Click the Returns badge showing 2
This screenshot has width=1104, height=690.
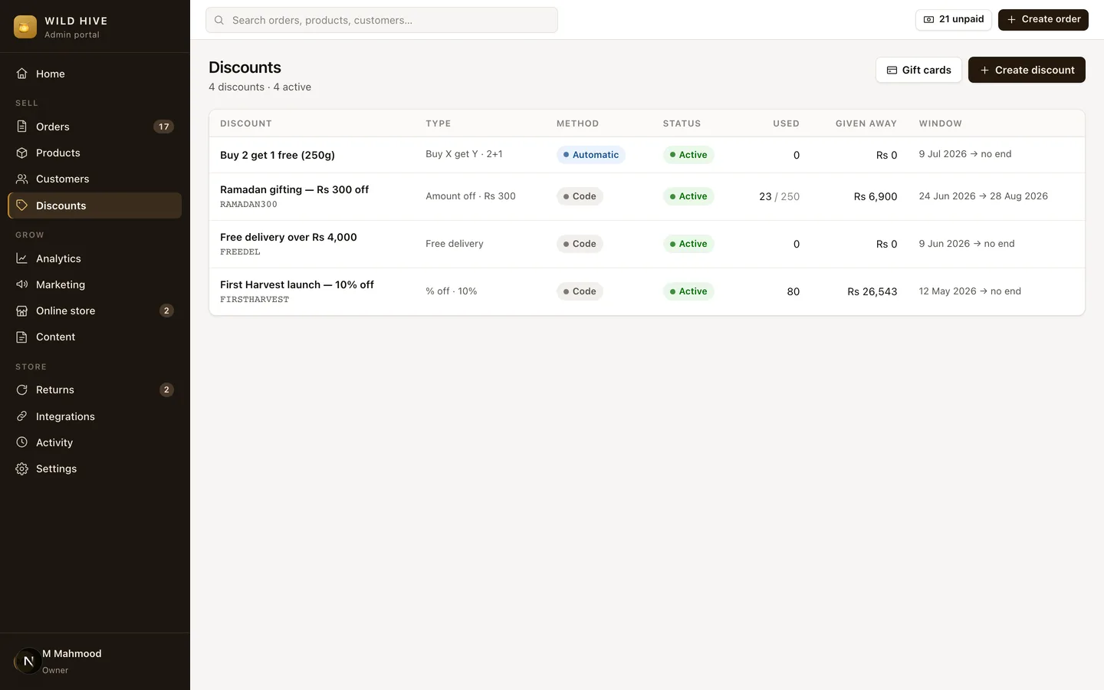pyautogui.click(x=166, y=389)
